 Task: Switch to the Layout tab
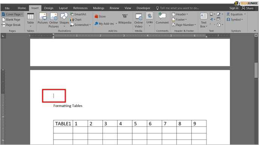(x=63, y=8)
